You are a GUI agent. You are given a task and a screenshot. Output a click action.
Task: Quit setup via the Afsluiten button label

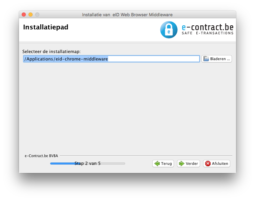point(220,164)
